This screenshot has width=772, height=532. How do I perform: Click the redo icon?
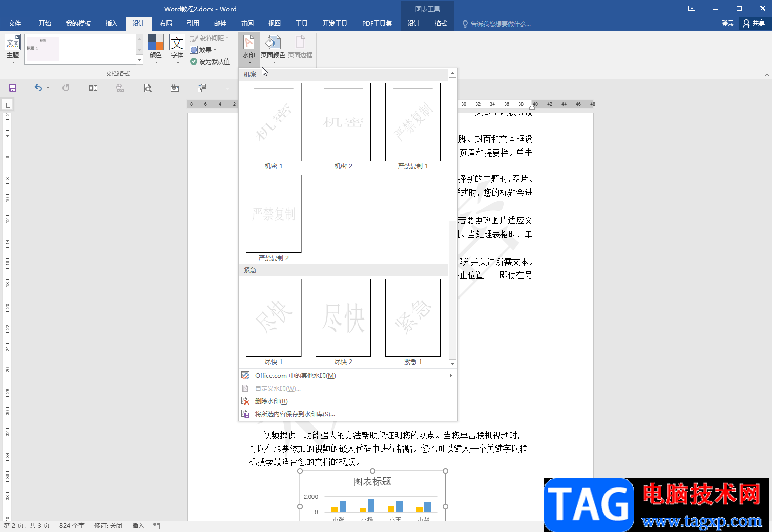tap(66, 88)
